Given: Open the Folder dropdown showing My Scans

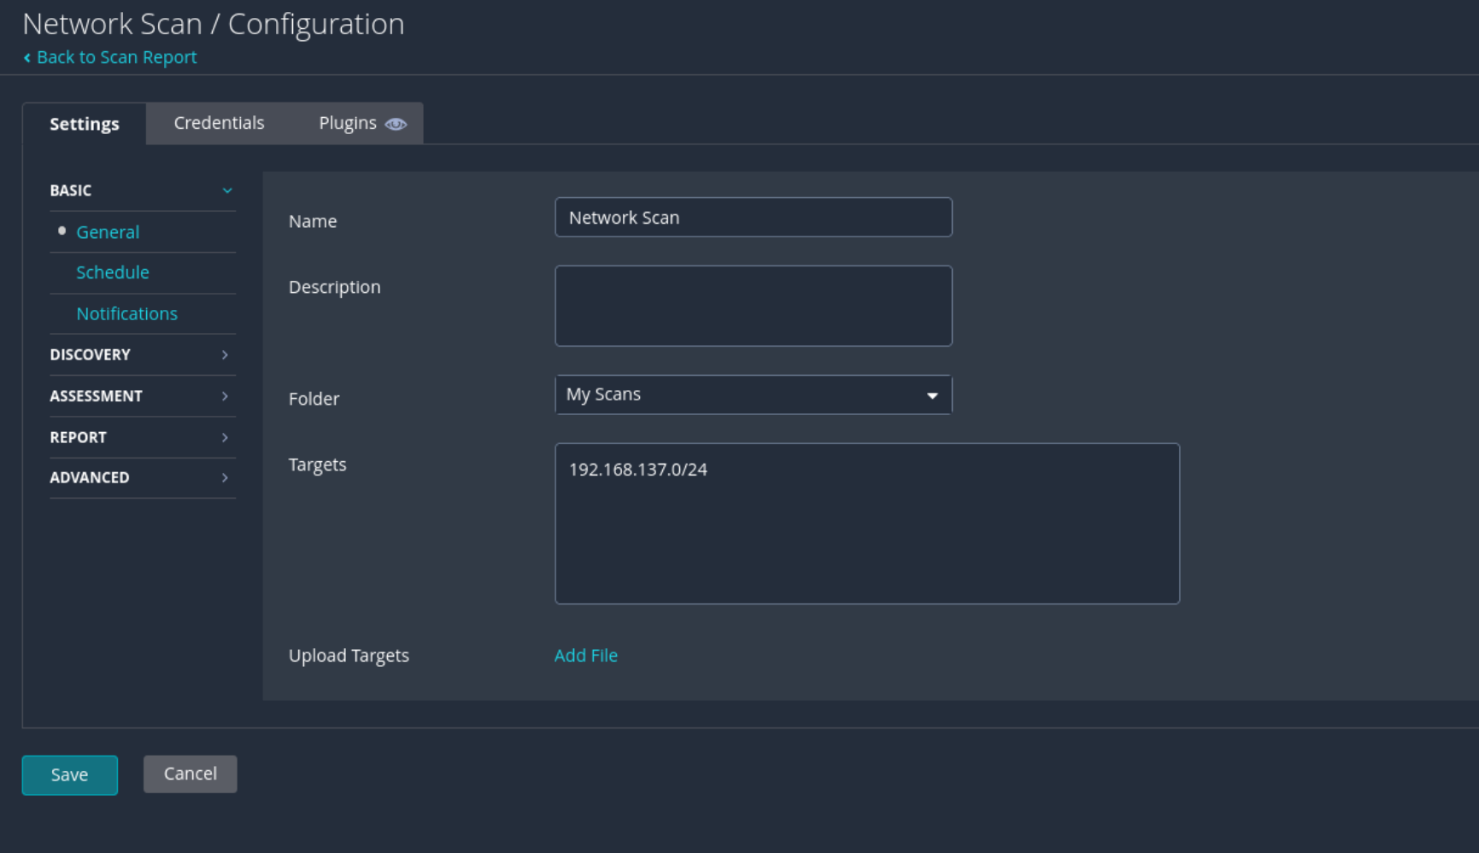Looking at the screenshot, I should (x=754, y=394).
